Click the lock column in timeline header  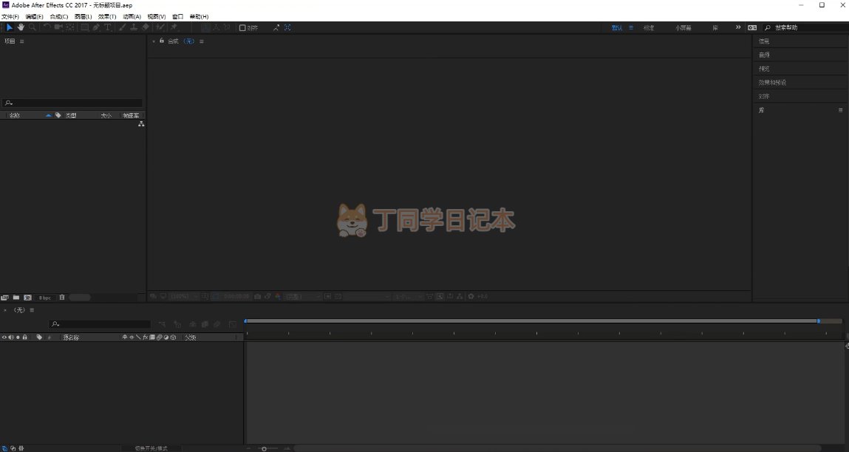pyautogui.click(x=24, y=338)
